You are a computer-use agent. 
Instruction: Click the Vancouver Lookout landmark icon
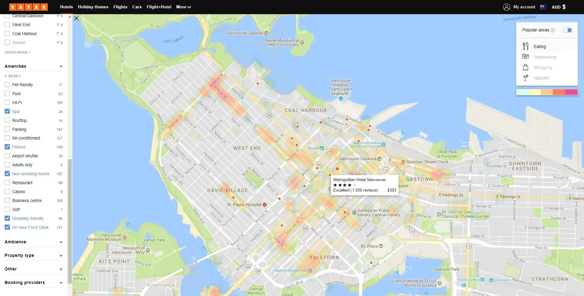coord(379,159)
